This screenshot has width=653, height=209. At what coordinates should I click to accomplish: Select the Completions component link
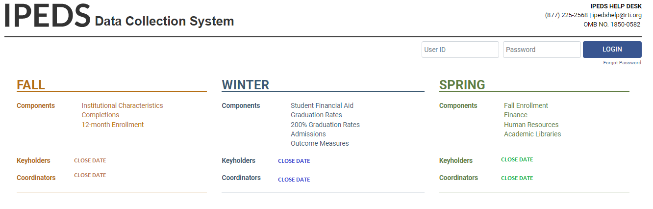100,115
